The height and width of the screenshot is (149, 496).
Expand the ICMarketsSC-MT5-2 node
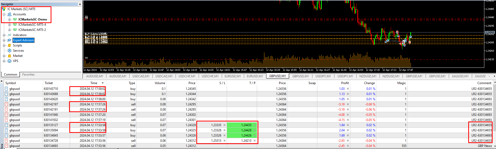tap(9, 30)
